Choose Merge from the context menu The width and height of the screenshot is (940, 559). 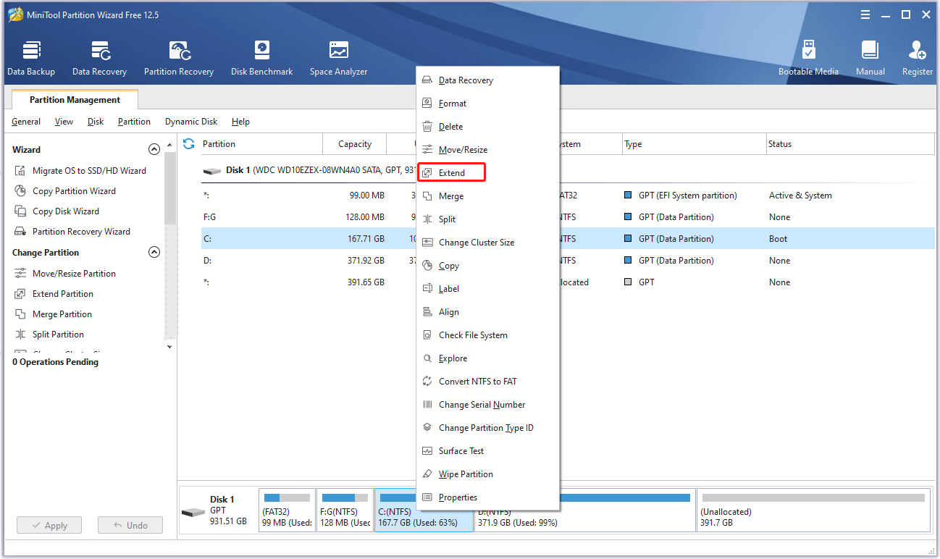coord(487,196)
